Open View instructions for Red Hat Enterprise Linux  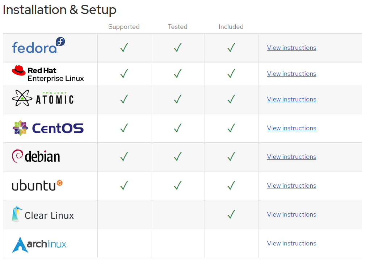pyautogui.click(x=291, y=74)
